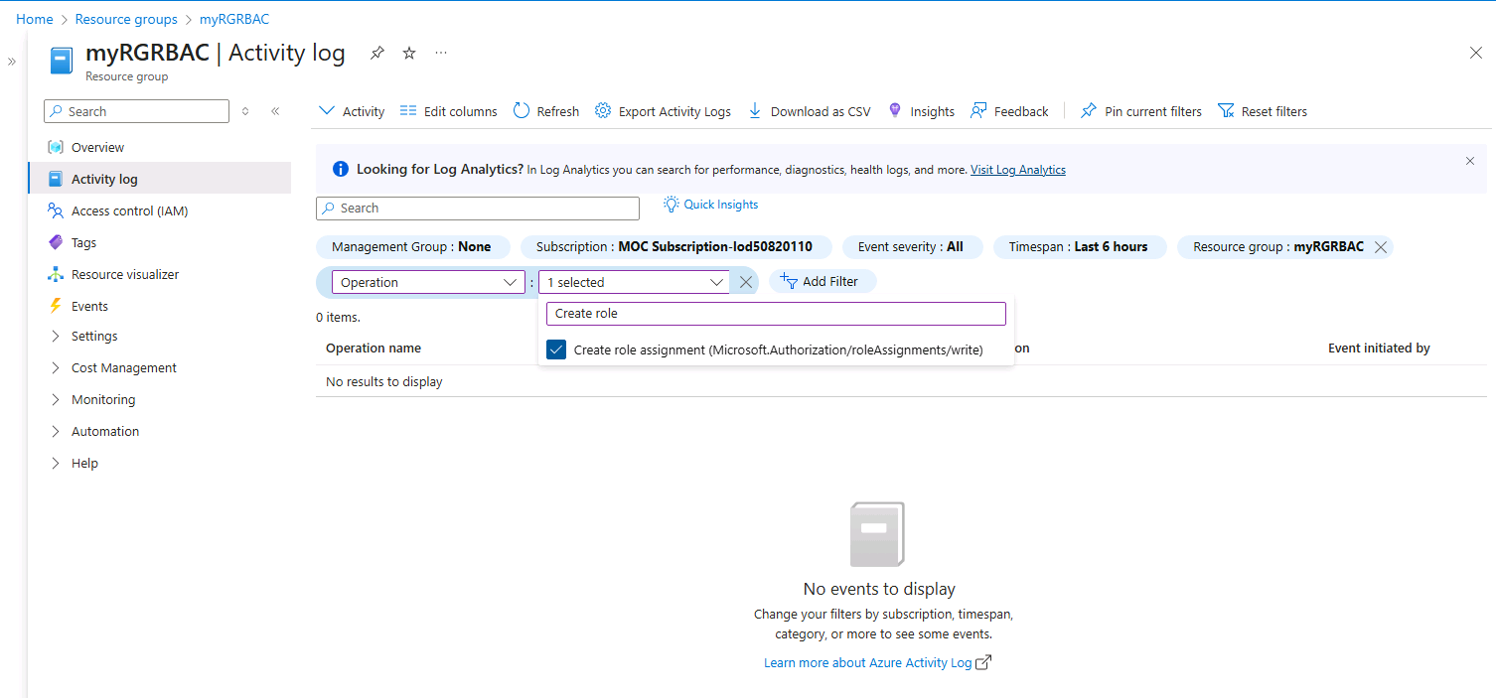Uncheck the Create role assignment operation
1496x698 pixels.
[555, 349]
